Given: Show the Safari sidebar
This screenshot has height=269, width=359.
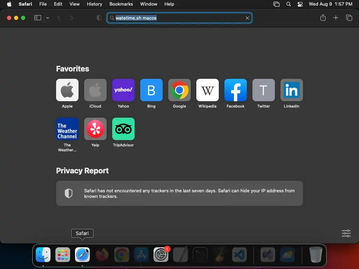Looking at the screenshot, I should (38, 18).
